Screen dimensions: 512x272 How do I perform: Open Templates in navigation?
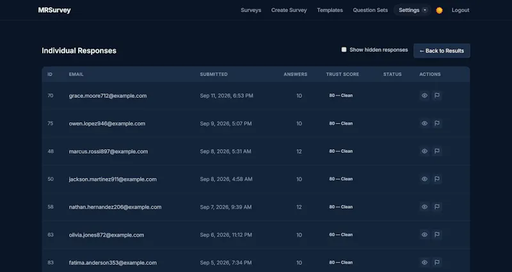click(330, 10)
